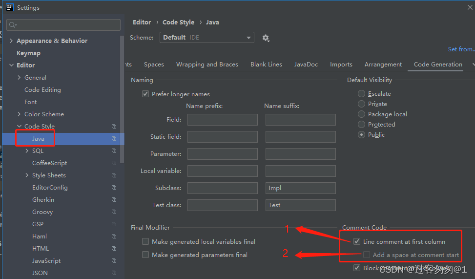
Task: Open Keymap settings
Action: [28, 53]
